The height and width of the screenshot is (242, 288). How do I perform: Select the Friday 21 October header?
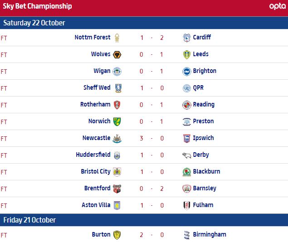pyautogui.click(x=29, y=220)
